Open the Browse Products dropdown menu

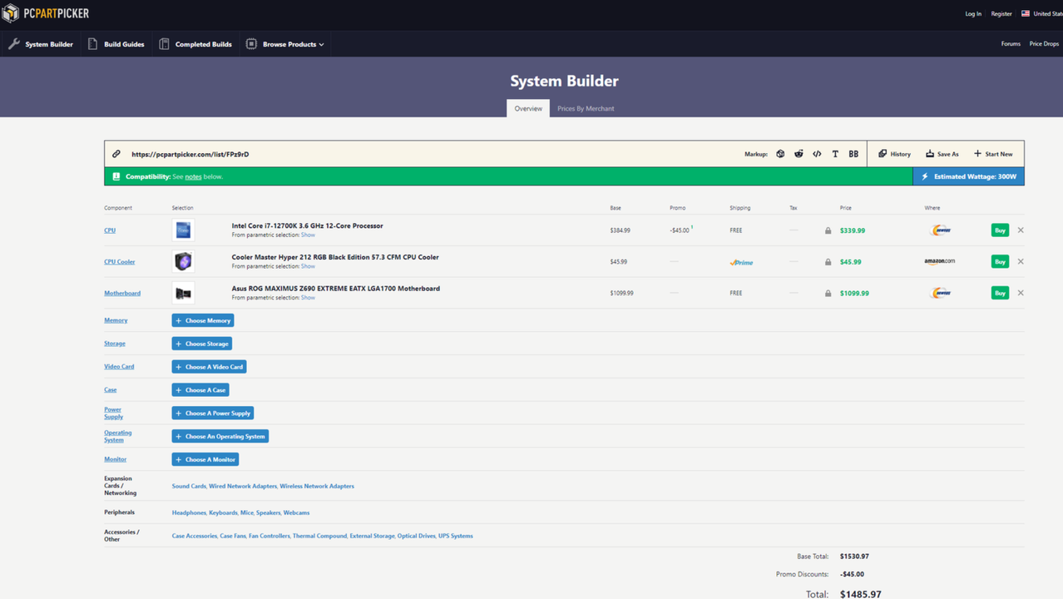click(285, 44)
